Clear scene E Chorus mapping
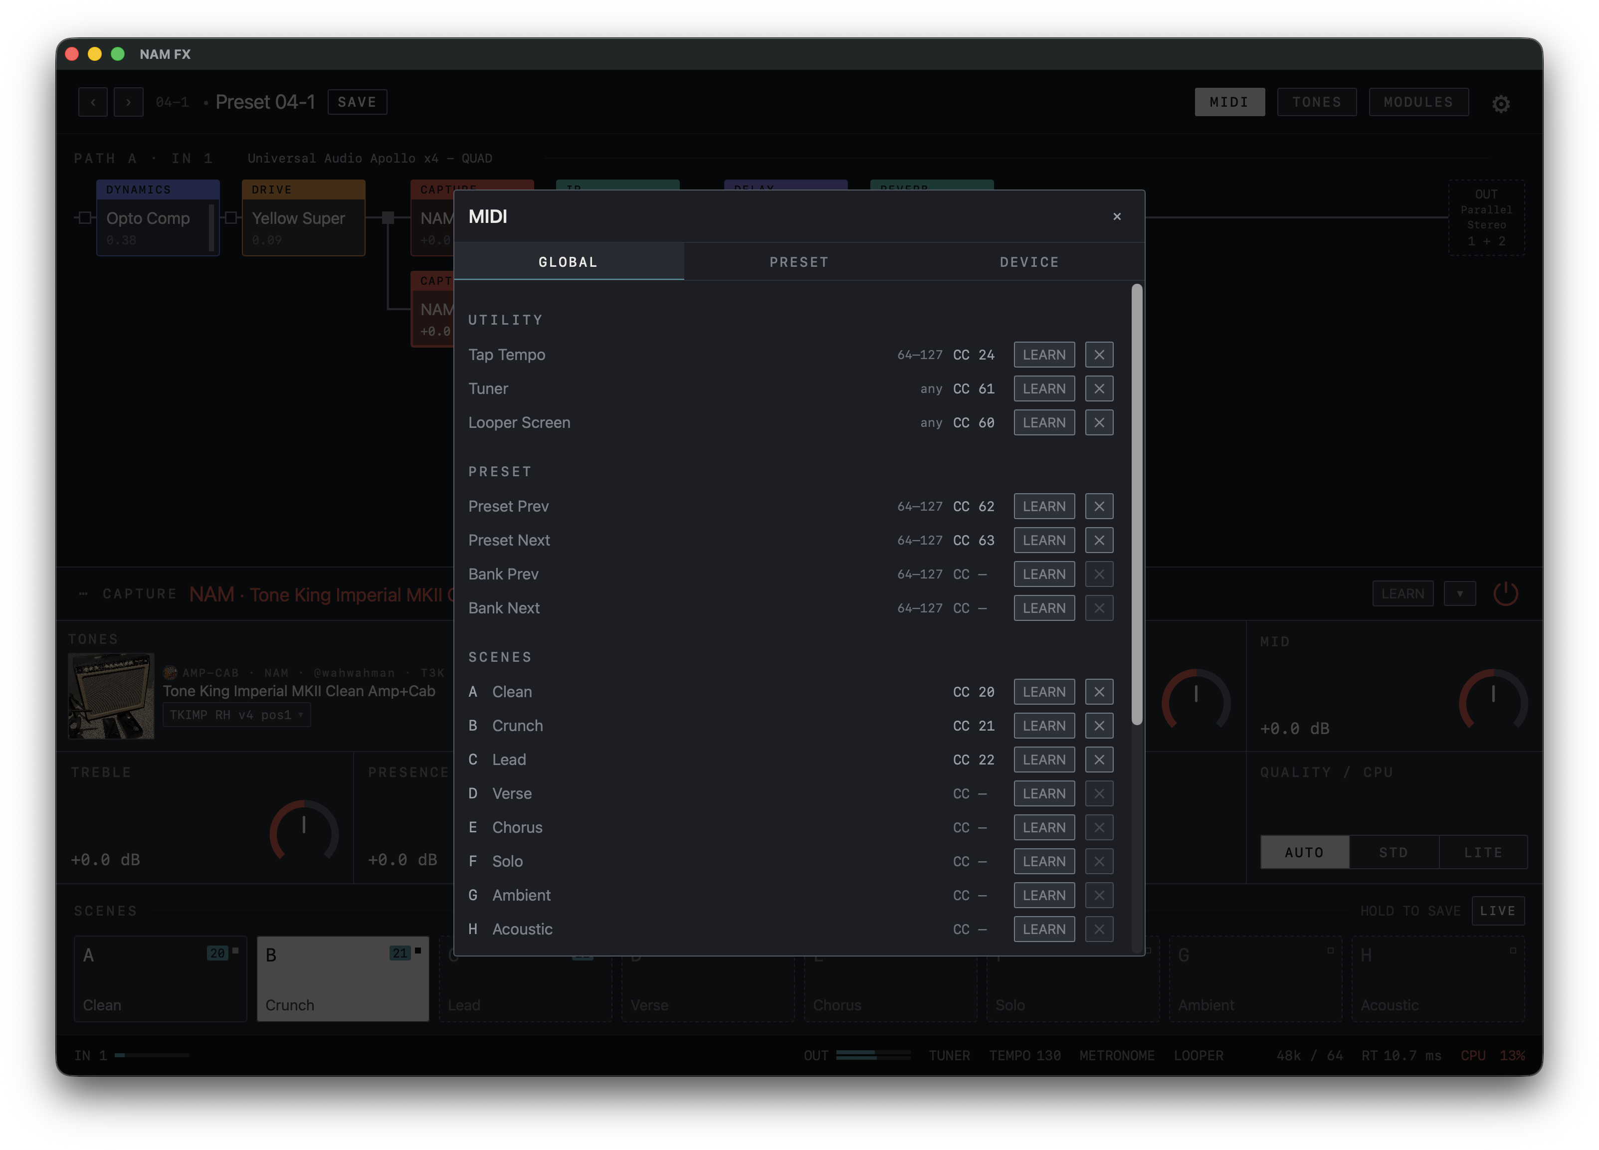Viewport: 1599px width, 1150px height. click(1099, 827)
